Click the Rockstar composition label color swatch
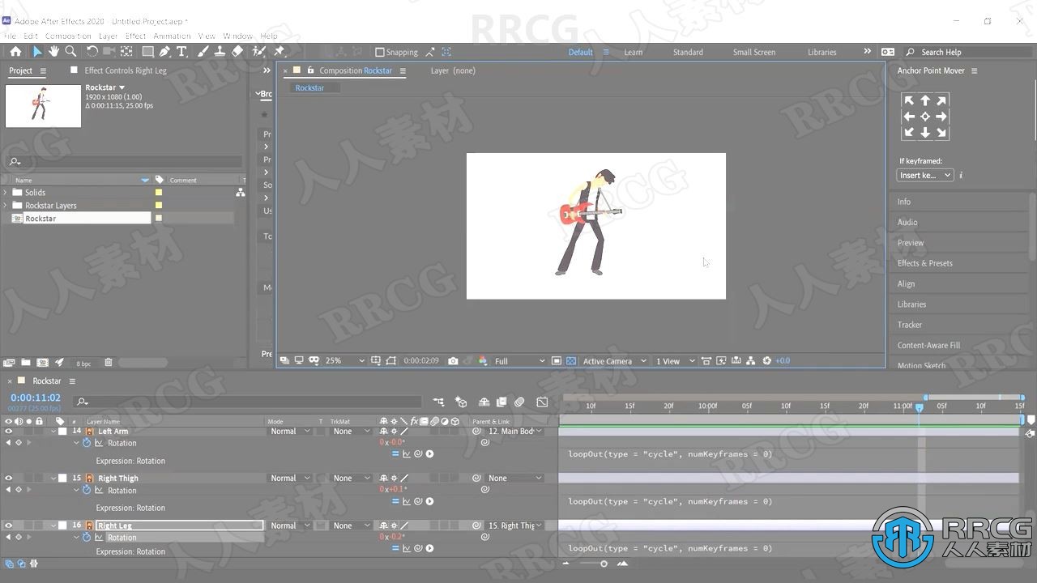1037x583 pixels. pos(159,219)
